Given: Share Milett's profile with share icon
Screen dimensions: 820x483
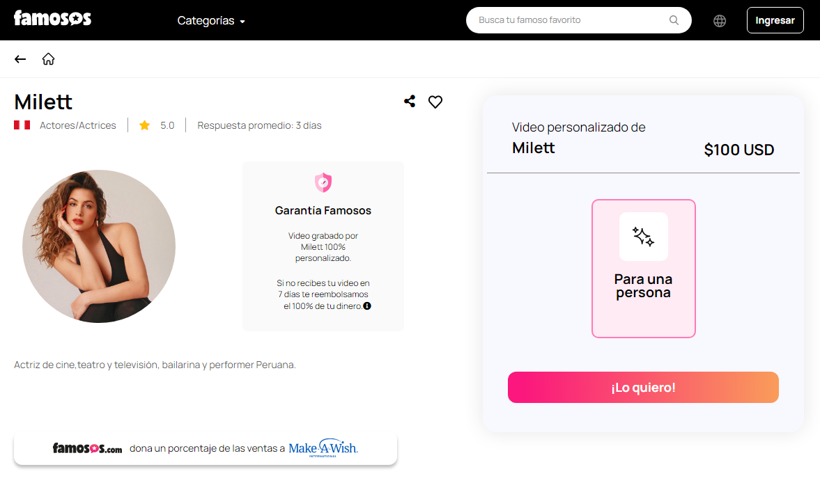Looking at the screenshot, I should [410, 102].
